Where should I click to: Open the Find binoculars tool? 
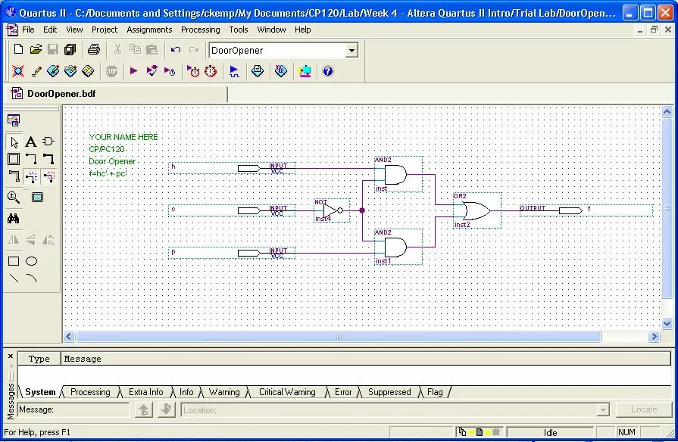tap(12, 217)
